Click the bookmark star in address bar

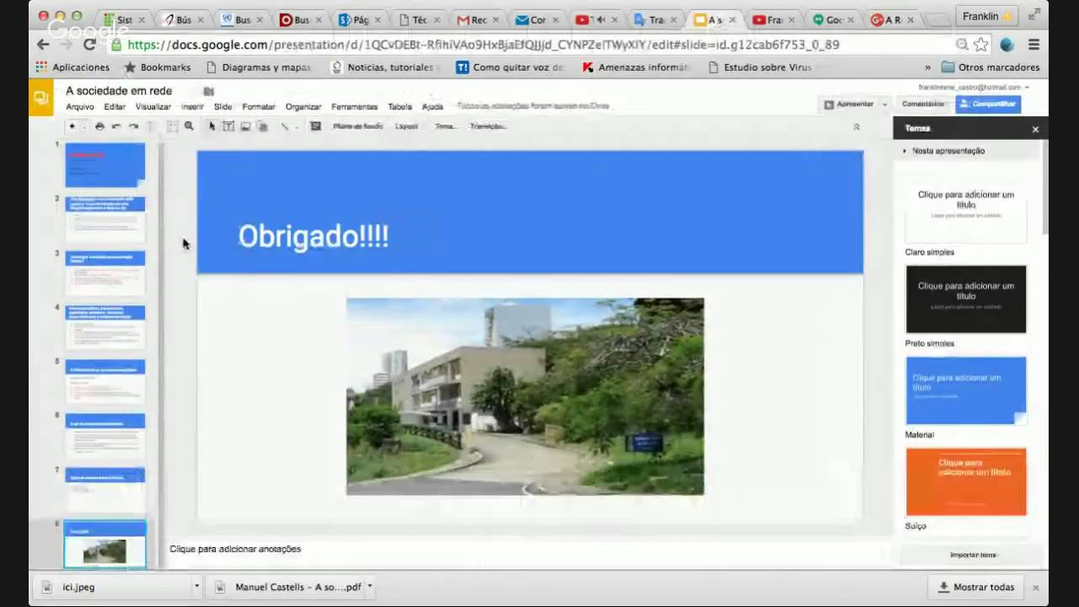coord(981,45)
